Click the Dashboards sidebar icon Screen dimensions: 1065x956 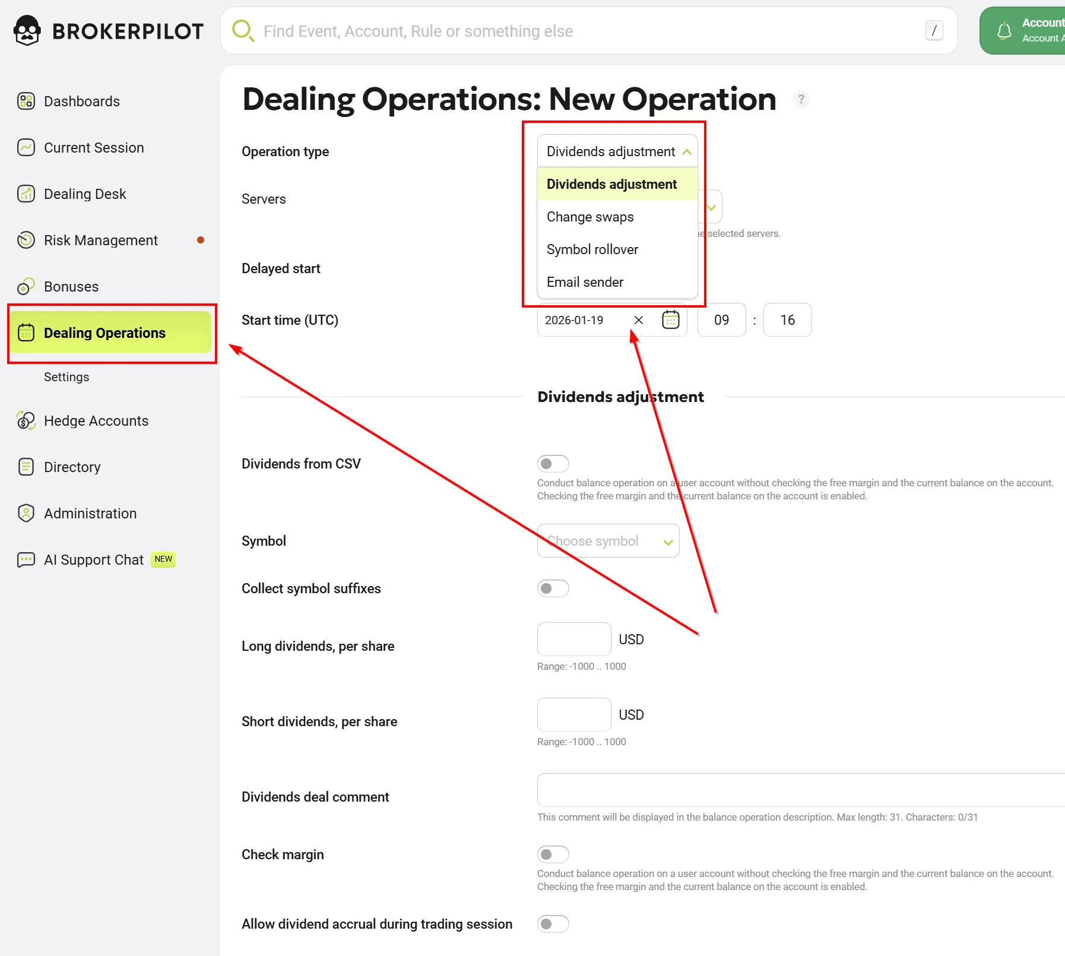(x=26, y=102)
